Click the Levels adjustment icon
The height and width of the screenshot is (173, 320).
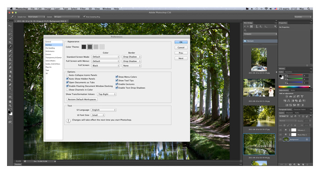(290, 97)
